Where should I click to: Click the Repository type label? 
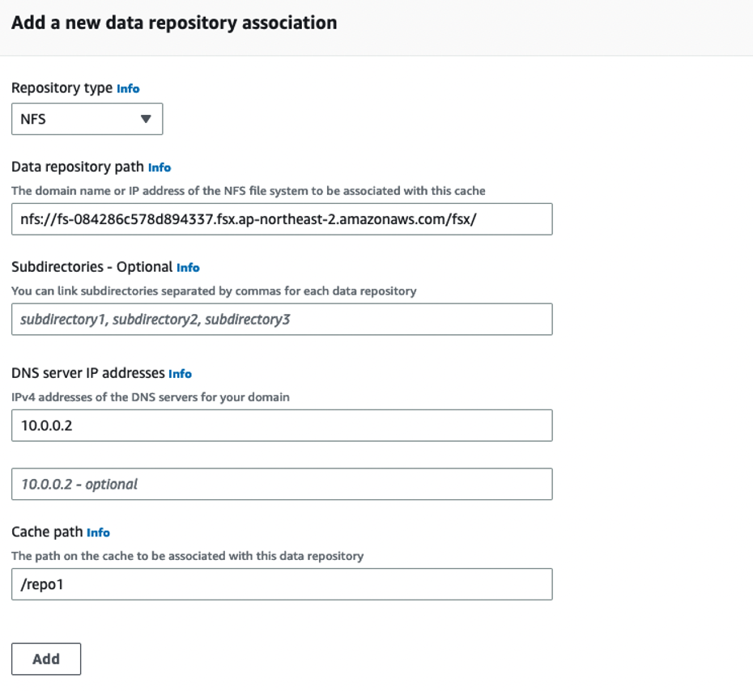(x=62, y=88)
